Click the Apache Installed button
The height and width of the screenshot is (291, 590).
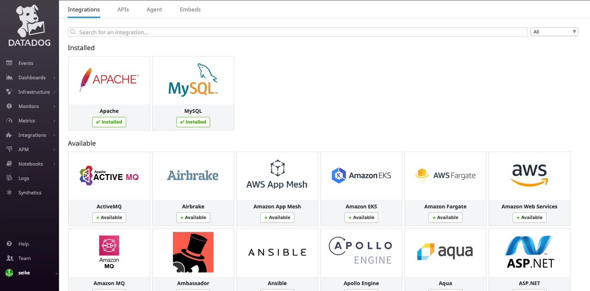pos(109,122)
